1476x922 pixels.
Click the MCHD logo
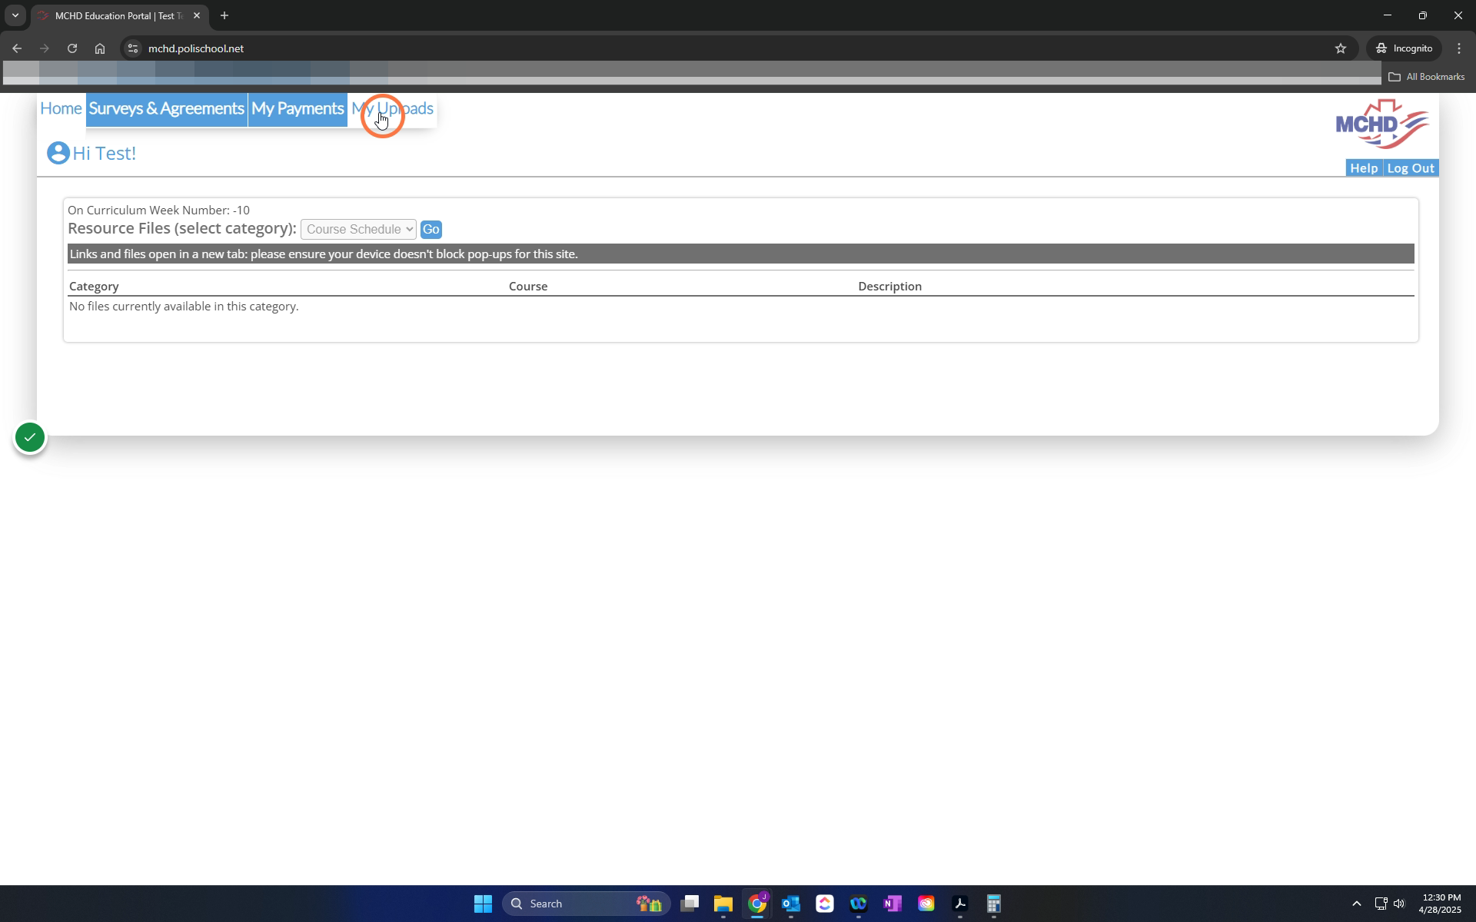click(1382, 124)
